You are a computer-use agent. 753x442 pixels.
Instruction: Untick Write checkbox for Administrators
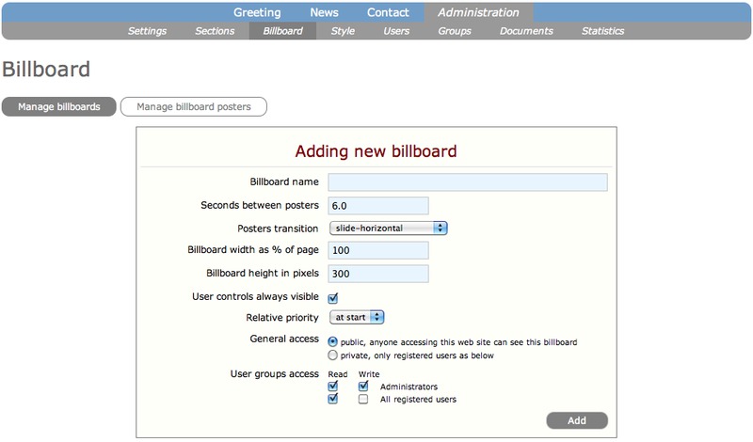(362, 386)
